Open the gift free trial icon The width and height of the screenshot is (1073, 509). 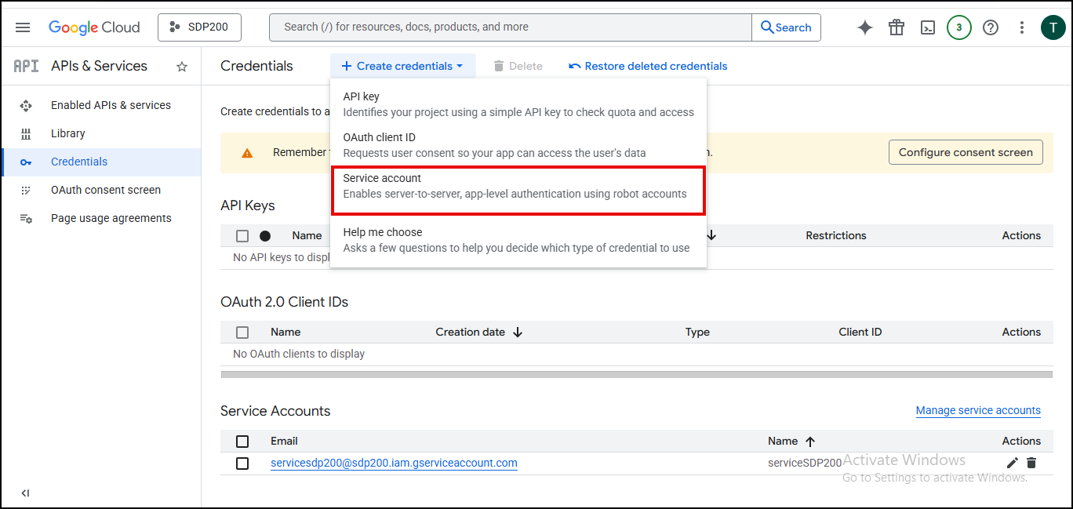(x=897, y=27)
